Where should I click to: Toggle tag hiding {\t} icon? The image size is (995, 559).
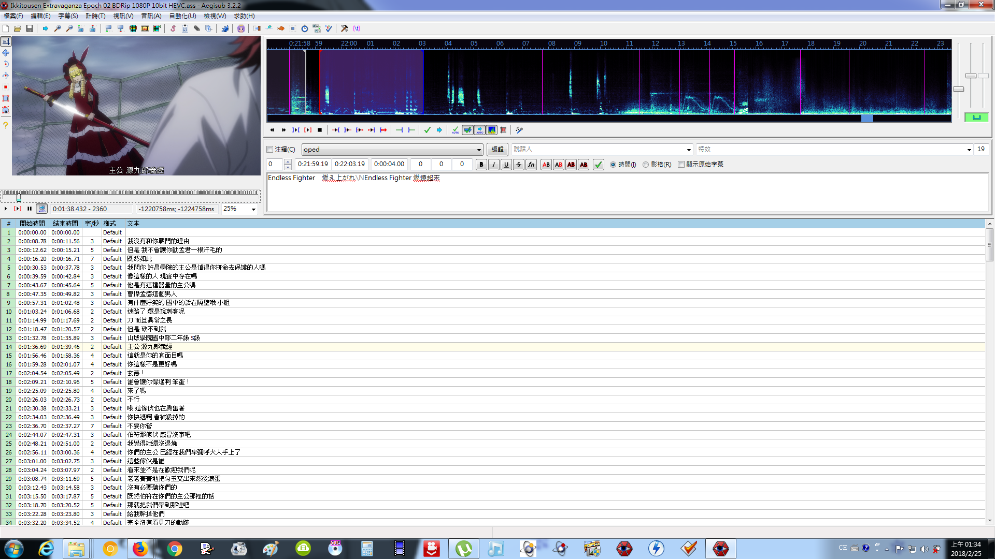pos(357,28)
